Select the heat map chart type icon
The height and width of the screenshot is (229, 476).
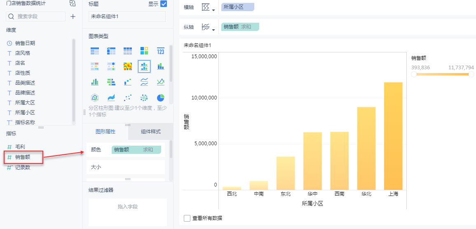pyautogui.click(x=127, y=66)
